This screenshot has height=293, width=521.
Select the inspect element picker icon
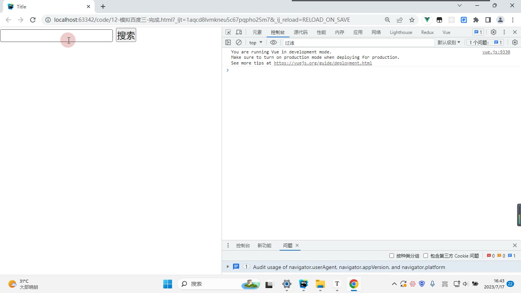click(228, 32)
